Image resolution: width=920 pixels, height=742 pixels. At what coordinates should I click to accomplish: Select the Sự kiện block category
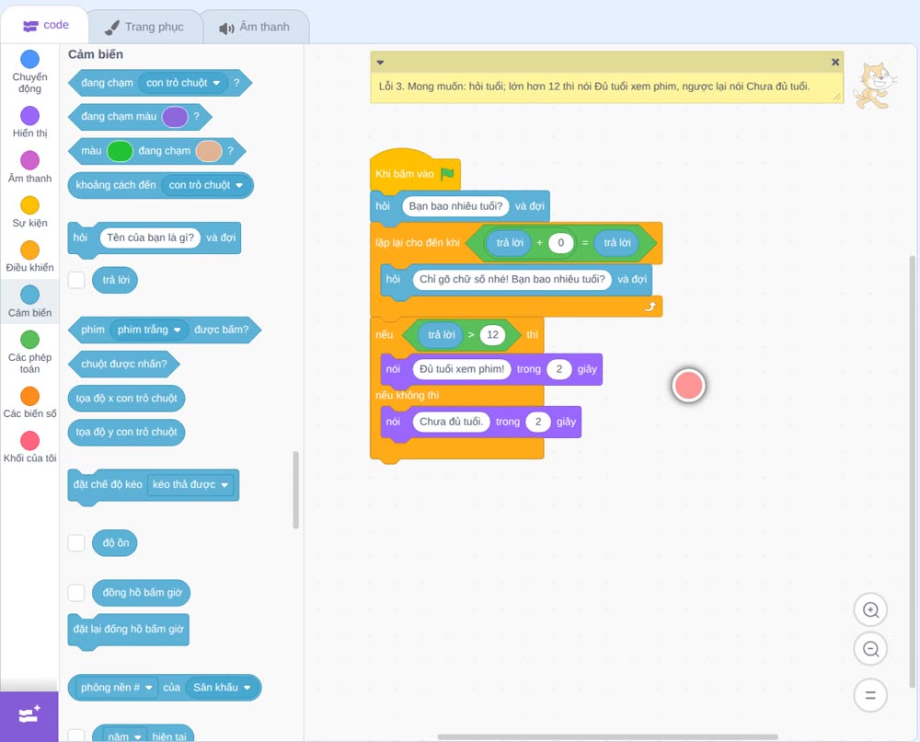pos(30,212)
